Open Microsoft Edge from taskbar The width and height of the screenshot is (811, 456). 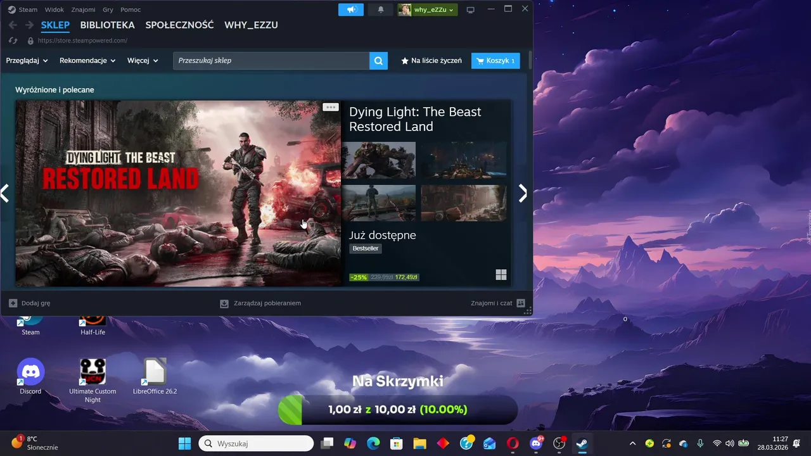(x=373, y=443)
